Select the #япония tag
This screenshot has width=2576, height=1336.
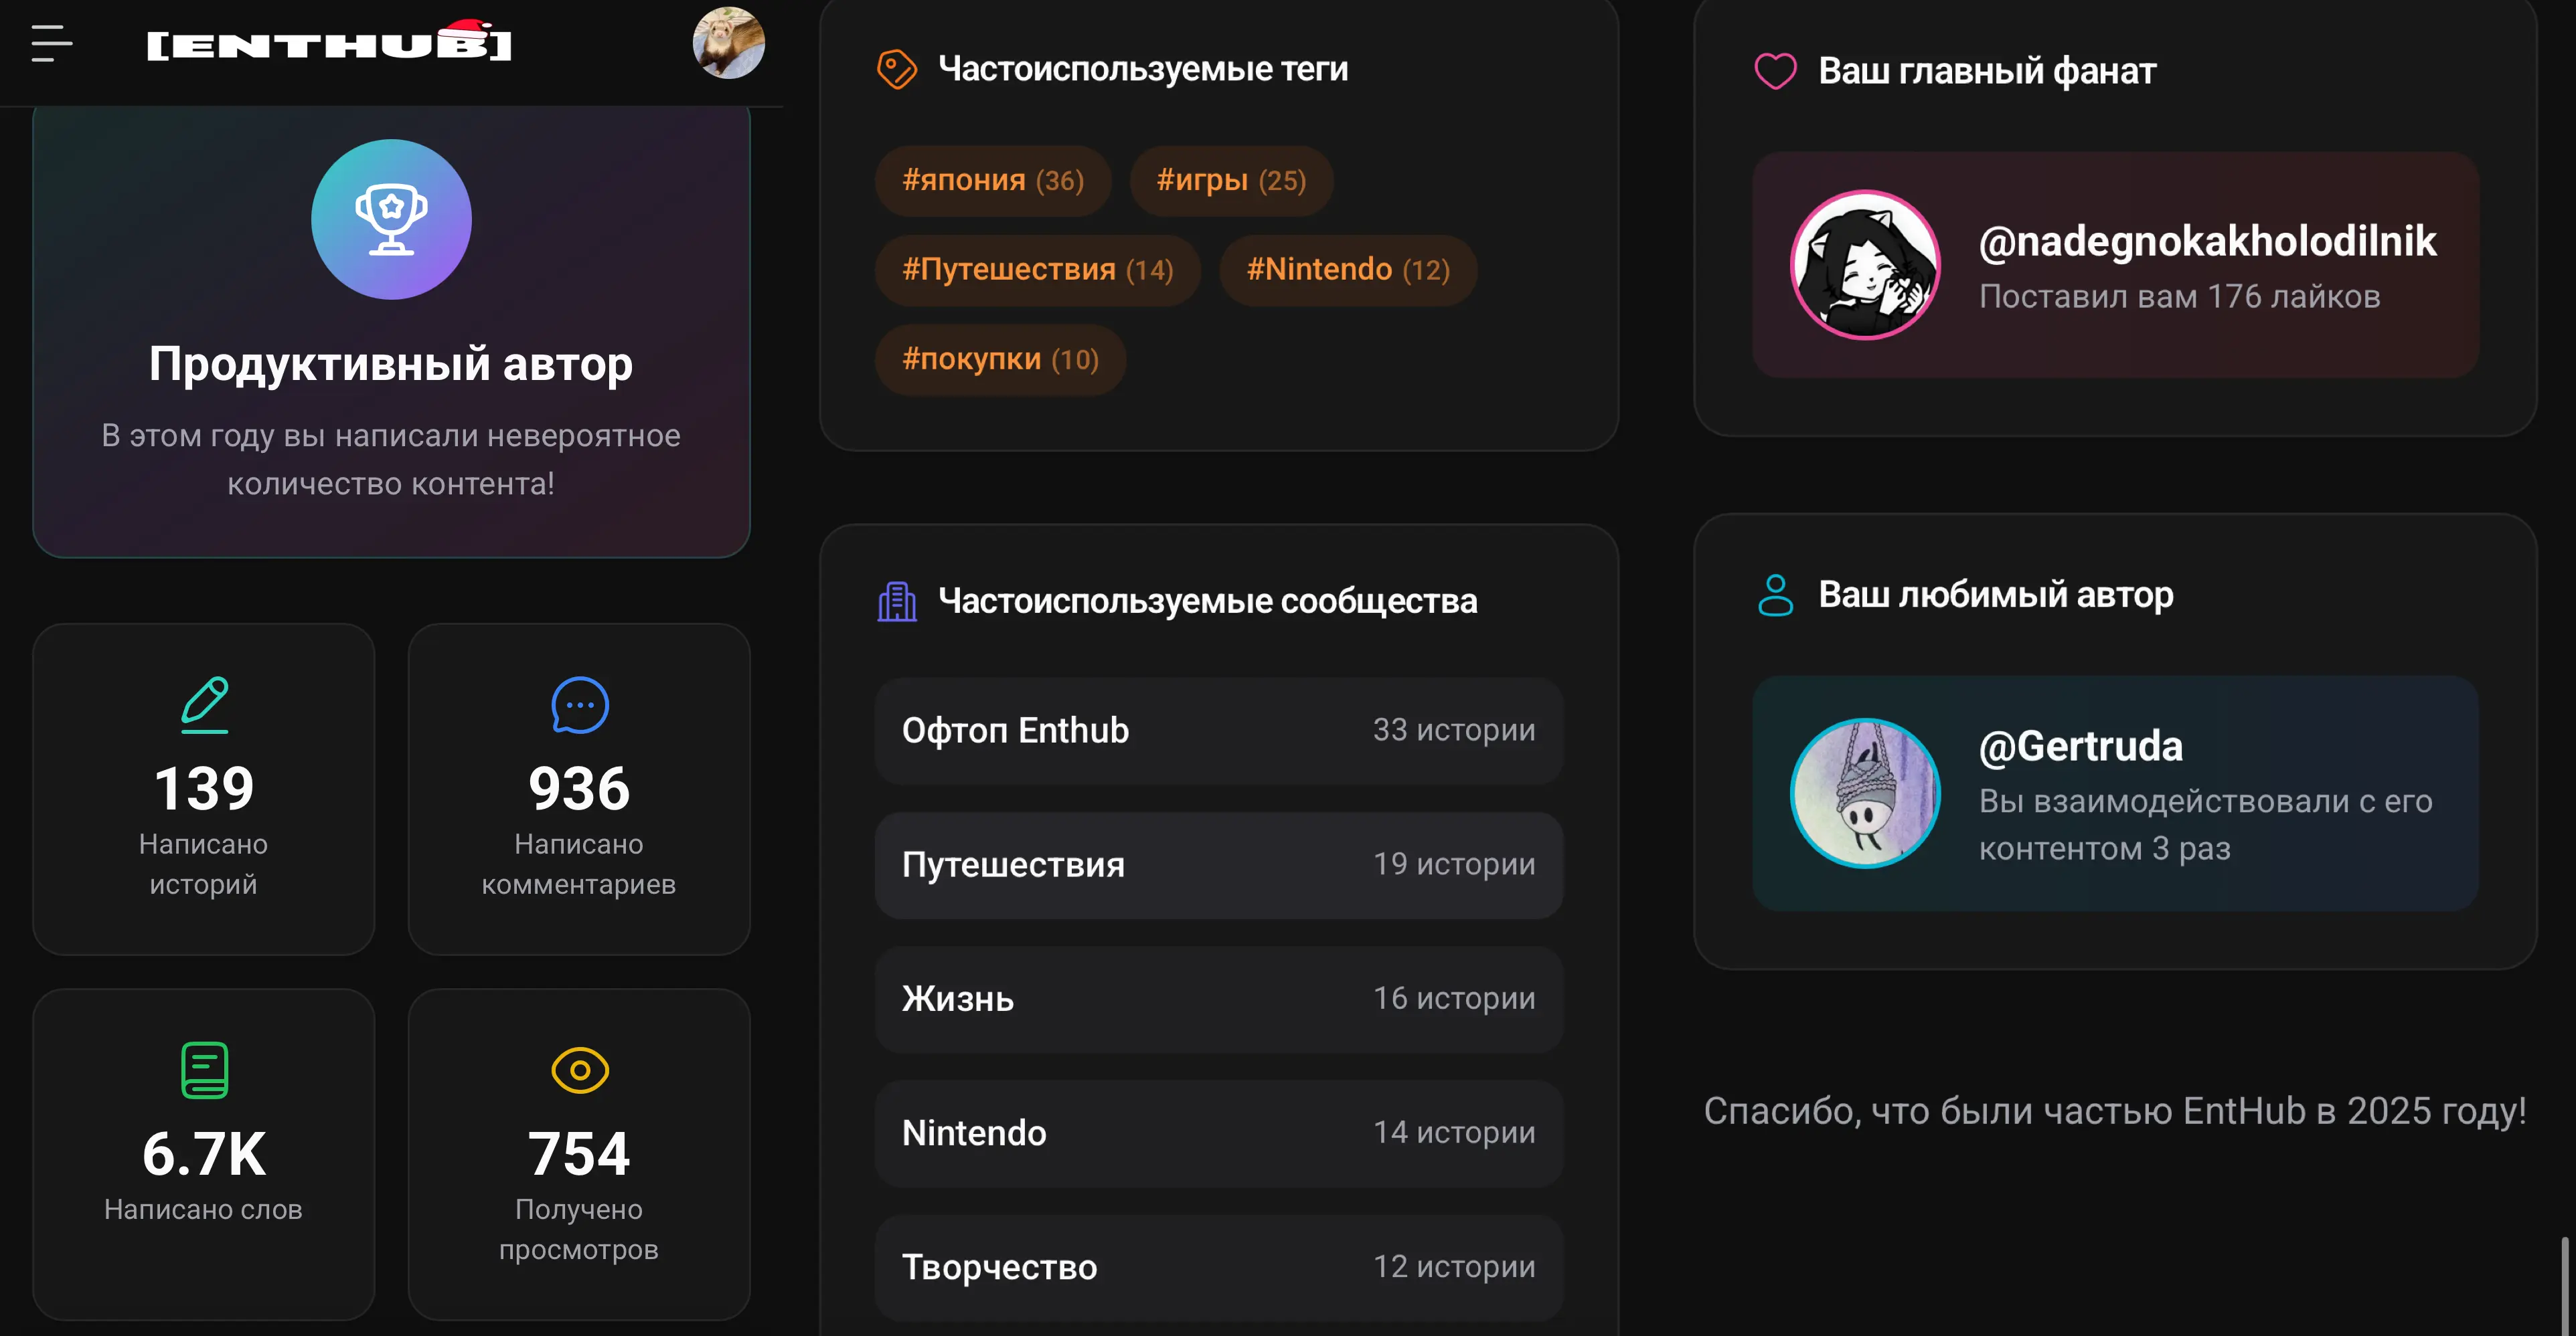[x=992, y=181]
